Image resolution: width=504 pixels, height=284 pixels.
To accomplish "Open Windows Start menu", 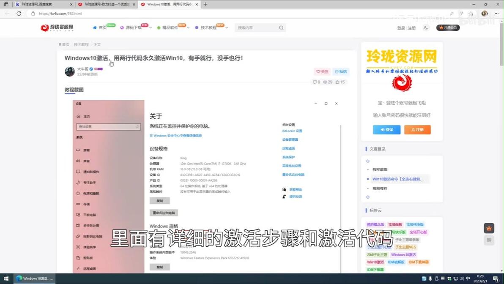I will click(6, 279).
